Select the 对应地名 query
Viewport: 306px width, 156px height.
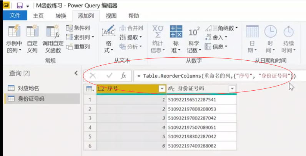coord(42,88)
